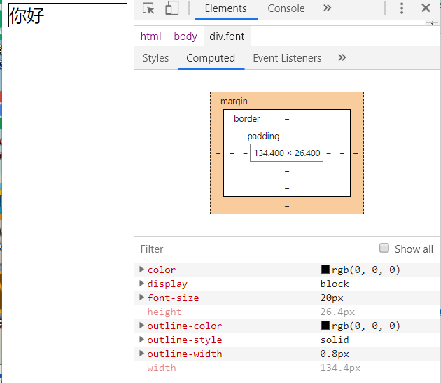Image resolution: width=441 pixels, height=383 pixels.
Task: Click the black swatch beside outline-color value
Action: click(325, 326)
